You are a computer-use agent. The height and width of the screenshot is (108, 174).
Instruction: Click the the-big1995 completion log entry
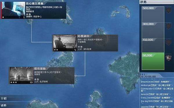[x=157, y=102]
